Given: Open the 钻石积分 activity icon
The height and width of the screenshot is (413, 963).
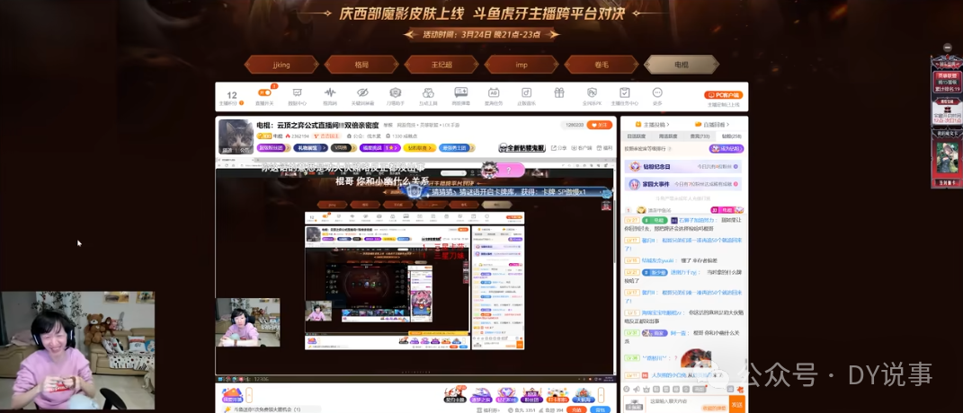Looking at the screenshot, I should click(506, 394).
